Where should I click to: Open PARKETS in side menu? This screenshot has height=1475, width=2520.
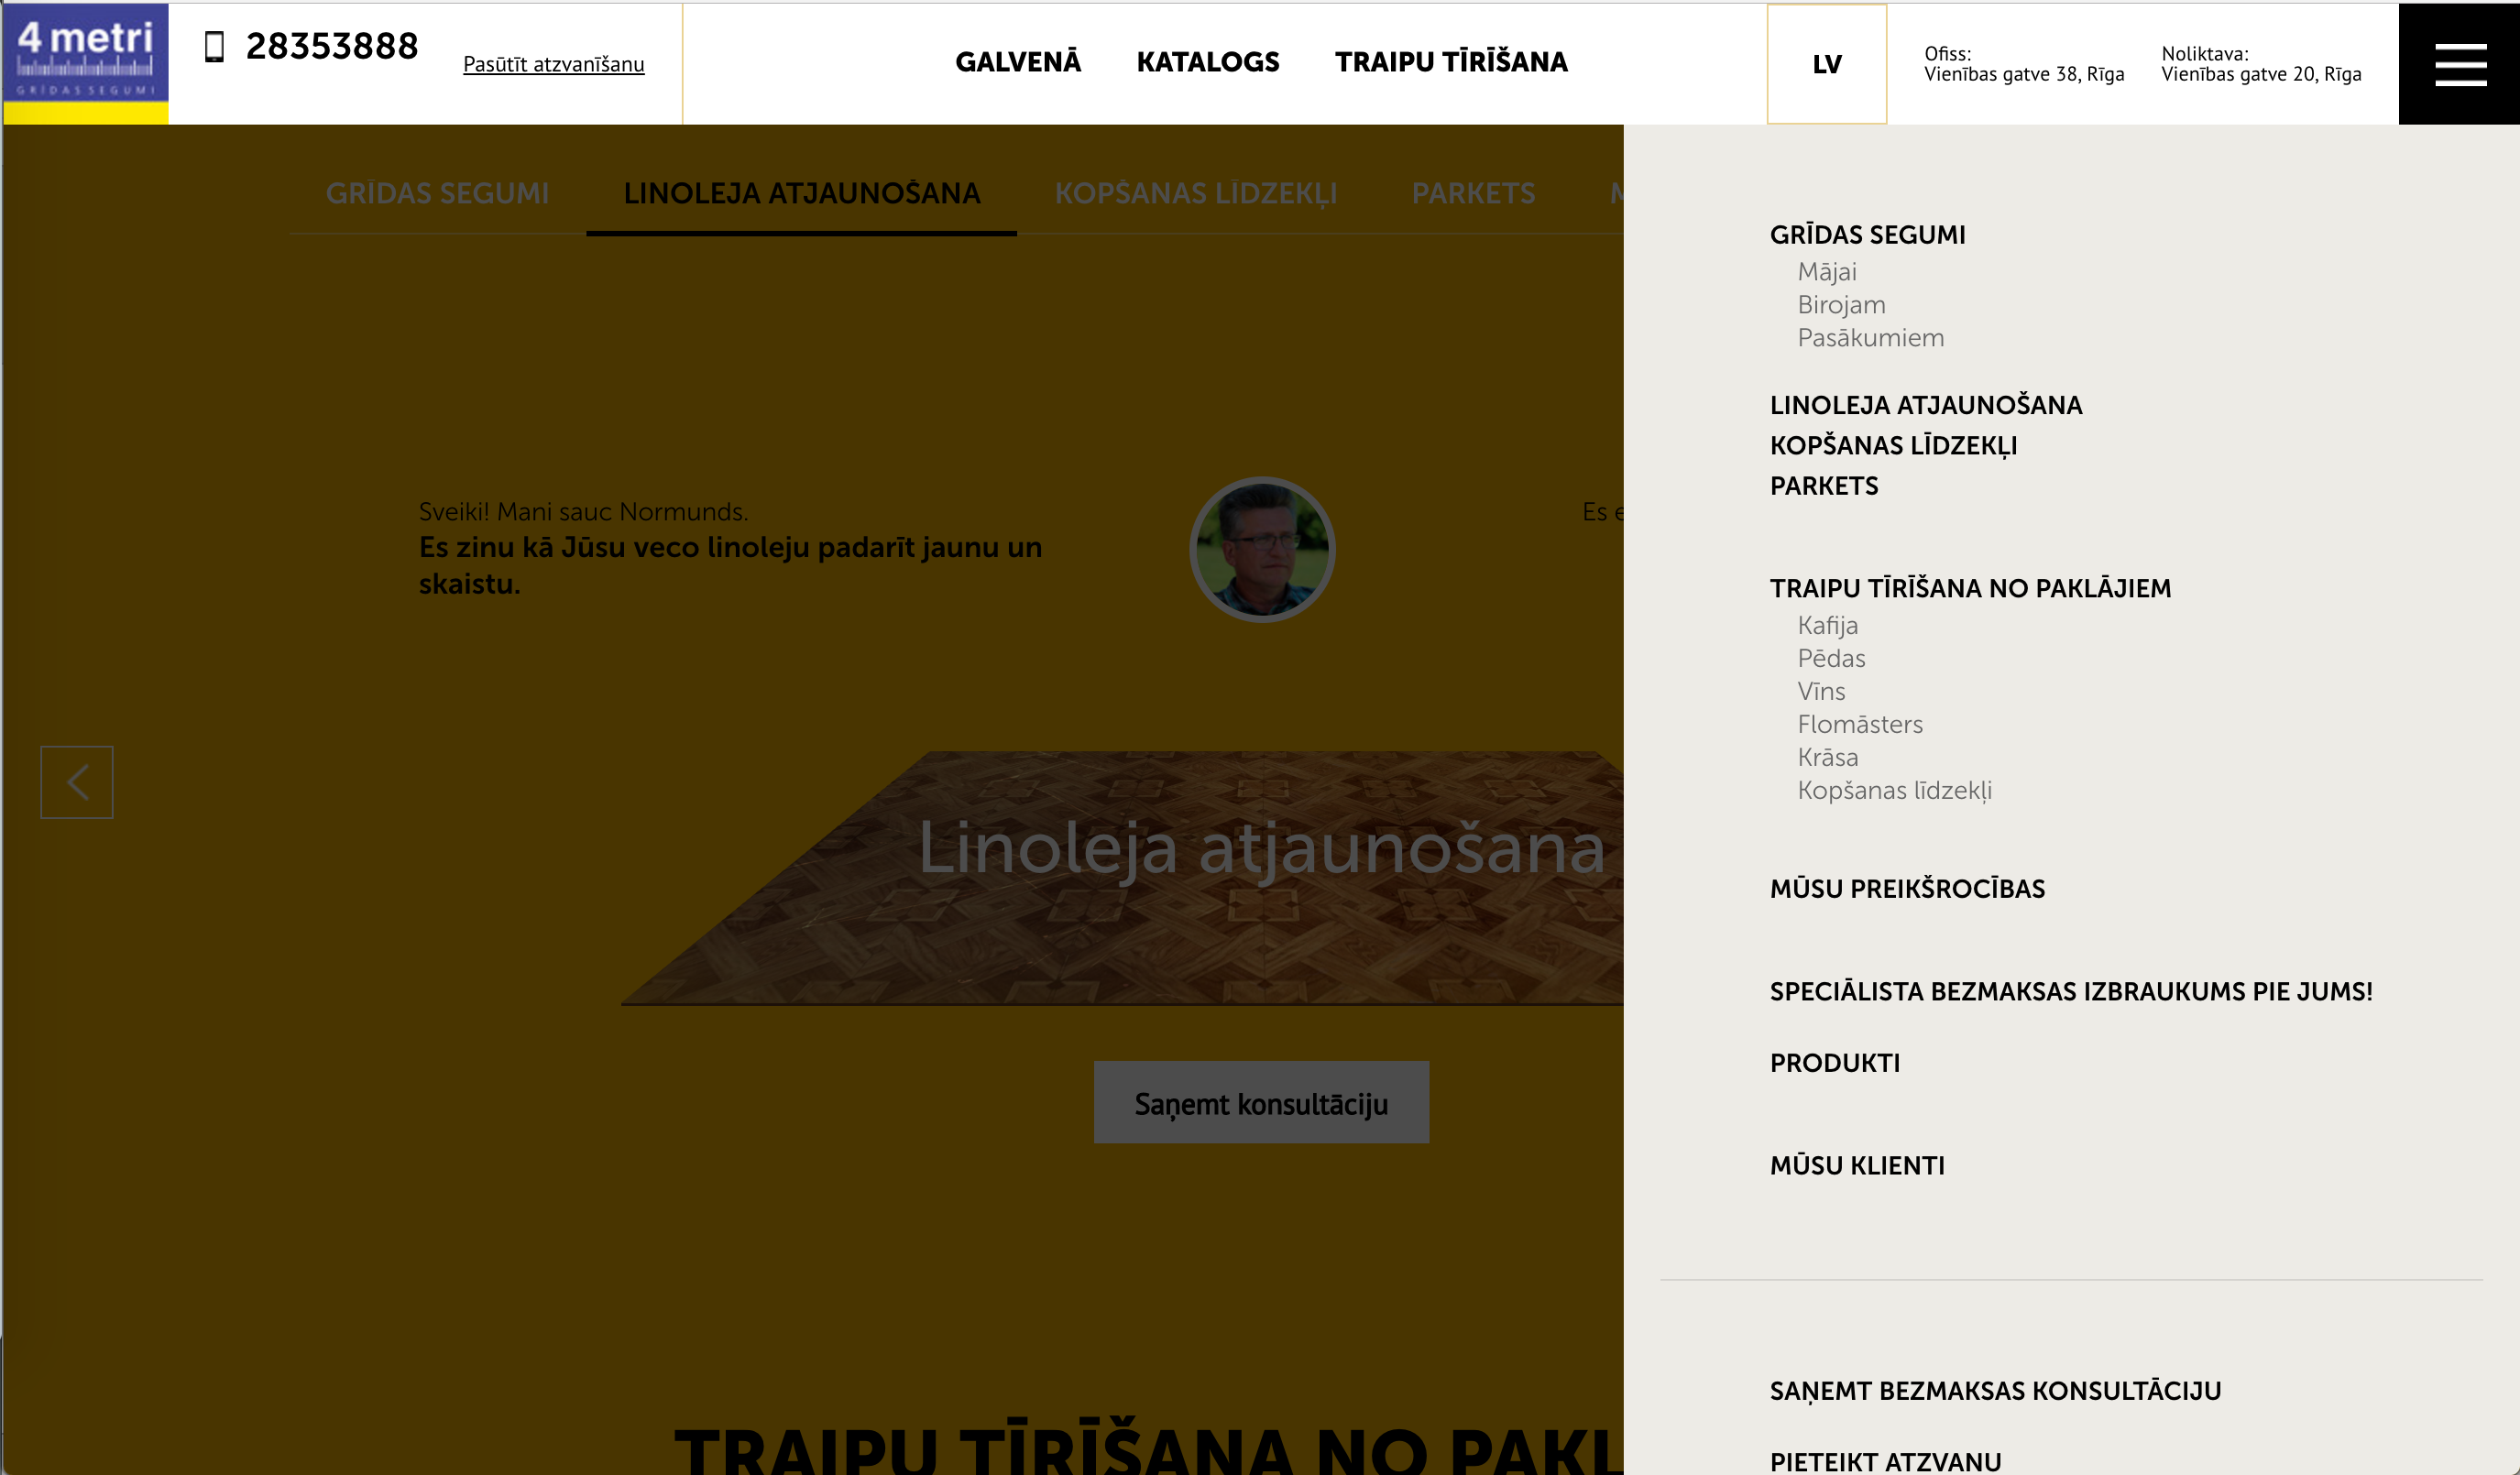1824,486
